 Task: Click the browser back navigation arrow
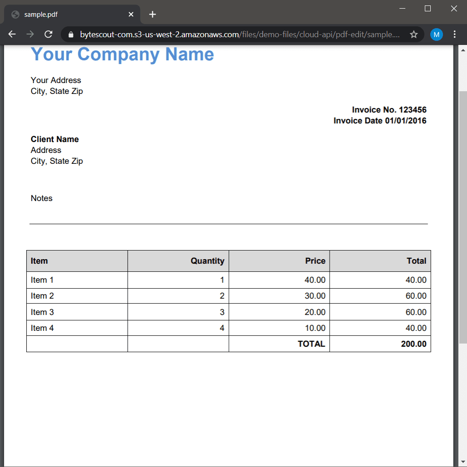pos(11,34)
